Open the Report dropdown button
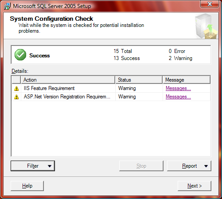222x199 pixels. tap(189, 166)
